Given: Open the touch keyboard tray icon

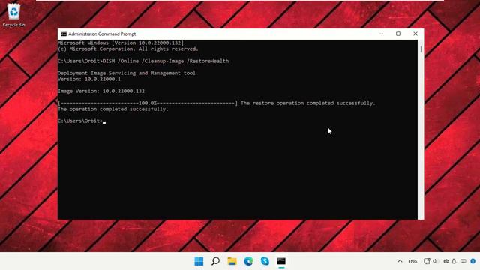Looking at the screenshot, I should point(463,261).
